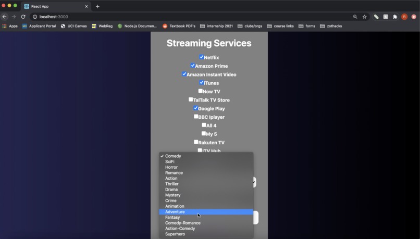The image size is (420, 239).
Task: Pick Animation from the genre dropdown
Action: tap(206, 206)
